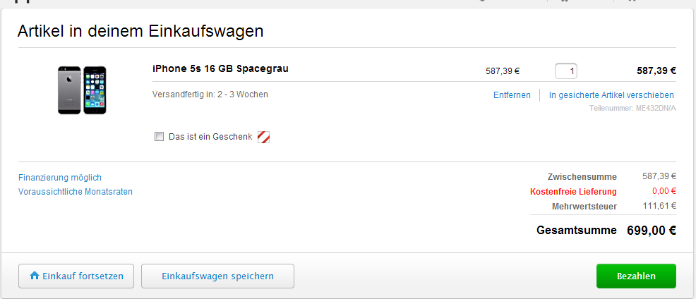Open the iPhone 5s product thumbnail
The width and height of the screenshot is (696, 299).
pyautogui.click(x=82, y=90)
